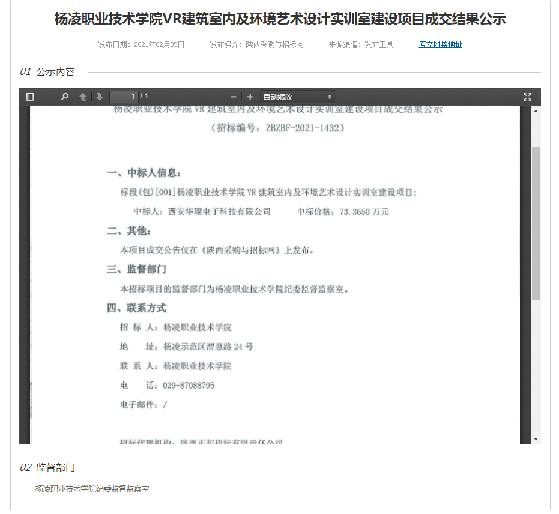
Task: Click the winning price 73.3650 万元
Action: pos(364,212)
